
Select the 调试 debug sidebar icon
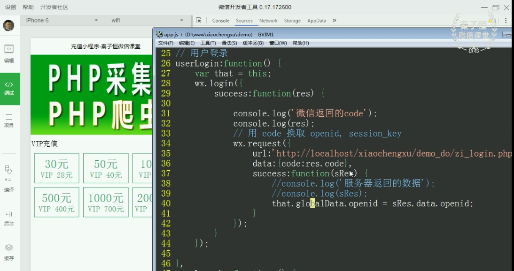[x=9, y=89]
